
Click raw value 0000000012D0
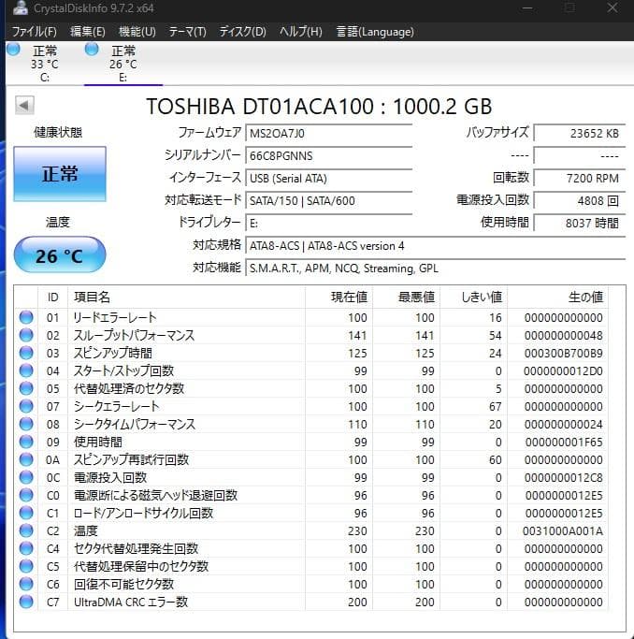point(563,370)
